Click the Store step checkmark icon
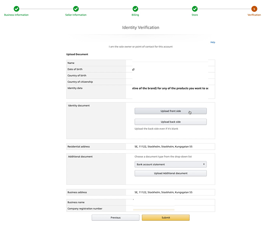Viewport: 275px width, 226px height. tap(195, 9)
